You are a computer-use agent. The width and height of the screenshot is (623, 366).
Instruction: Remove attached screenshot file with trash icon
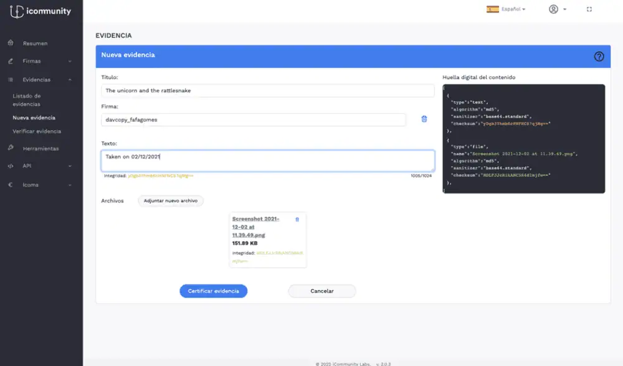pos(297,219)
